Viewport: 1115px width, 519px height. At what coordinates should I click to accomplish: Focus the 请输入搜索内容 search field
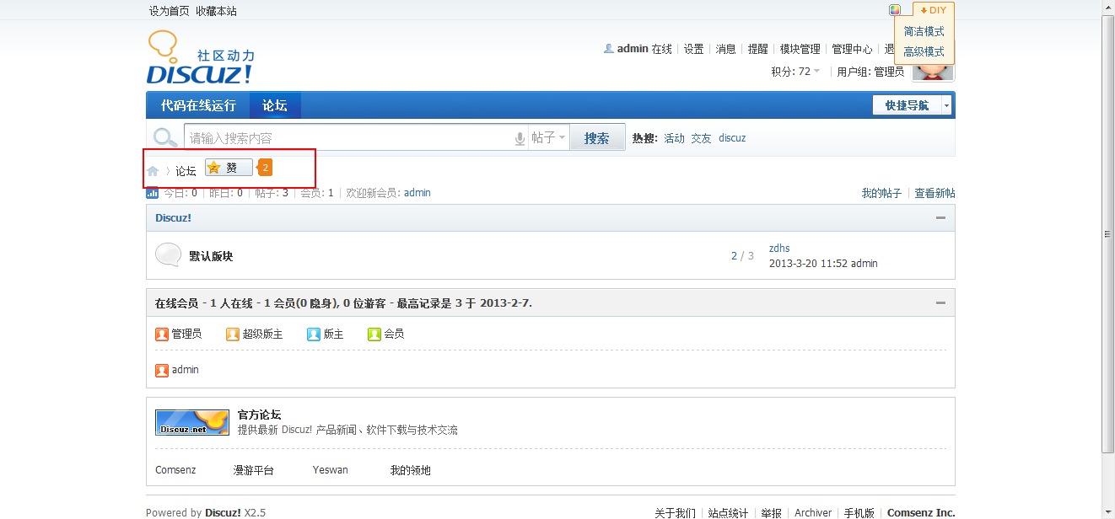[349, 137]
